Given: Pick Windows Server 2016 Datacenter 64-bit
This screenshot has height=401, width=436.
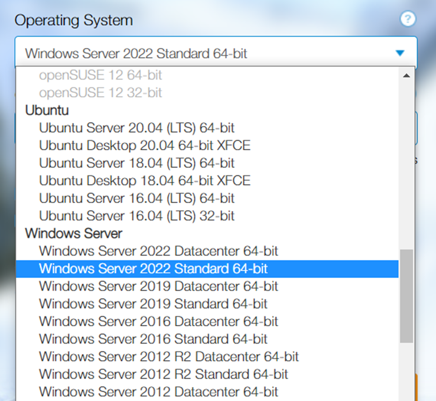Looking at the screenshot, I should [x=207, y=321].
